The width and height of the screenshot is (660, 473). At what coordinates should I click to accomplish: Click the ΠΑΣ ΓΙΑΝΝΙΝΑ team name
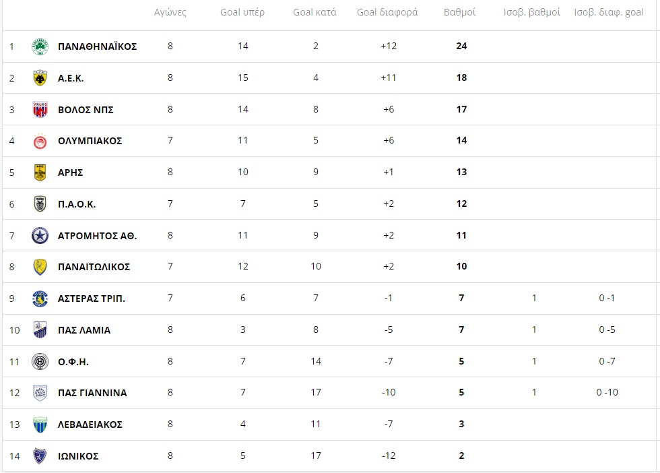point(92,393)
